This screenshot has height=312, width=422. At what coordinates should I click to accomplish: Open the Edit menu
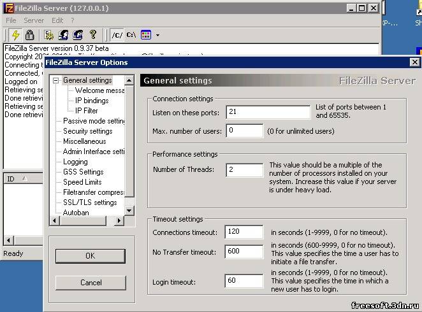[x=57, y=20]
